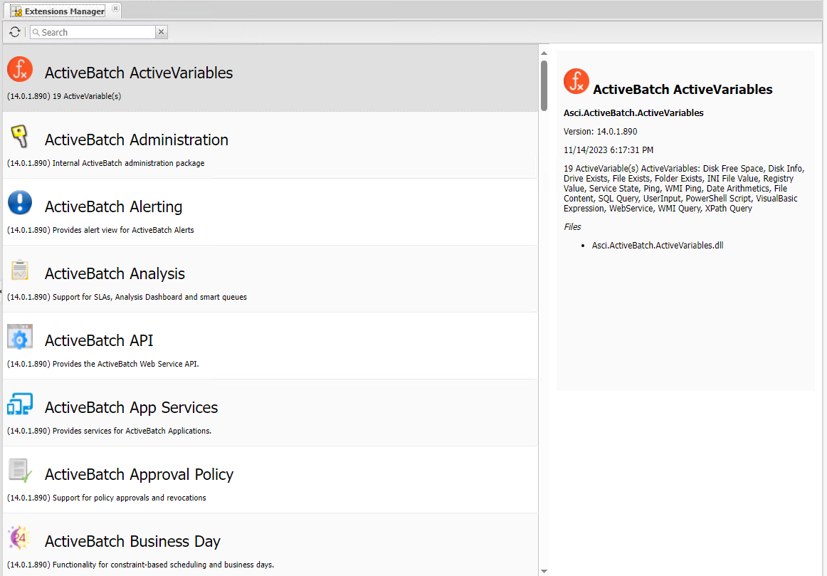This screenshot has height=576, width=827.
Task: Switch to the Extensions Manager tab
Action: (60, 11)
